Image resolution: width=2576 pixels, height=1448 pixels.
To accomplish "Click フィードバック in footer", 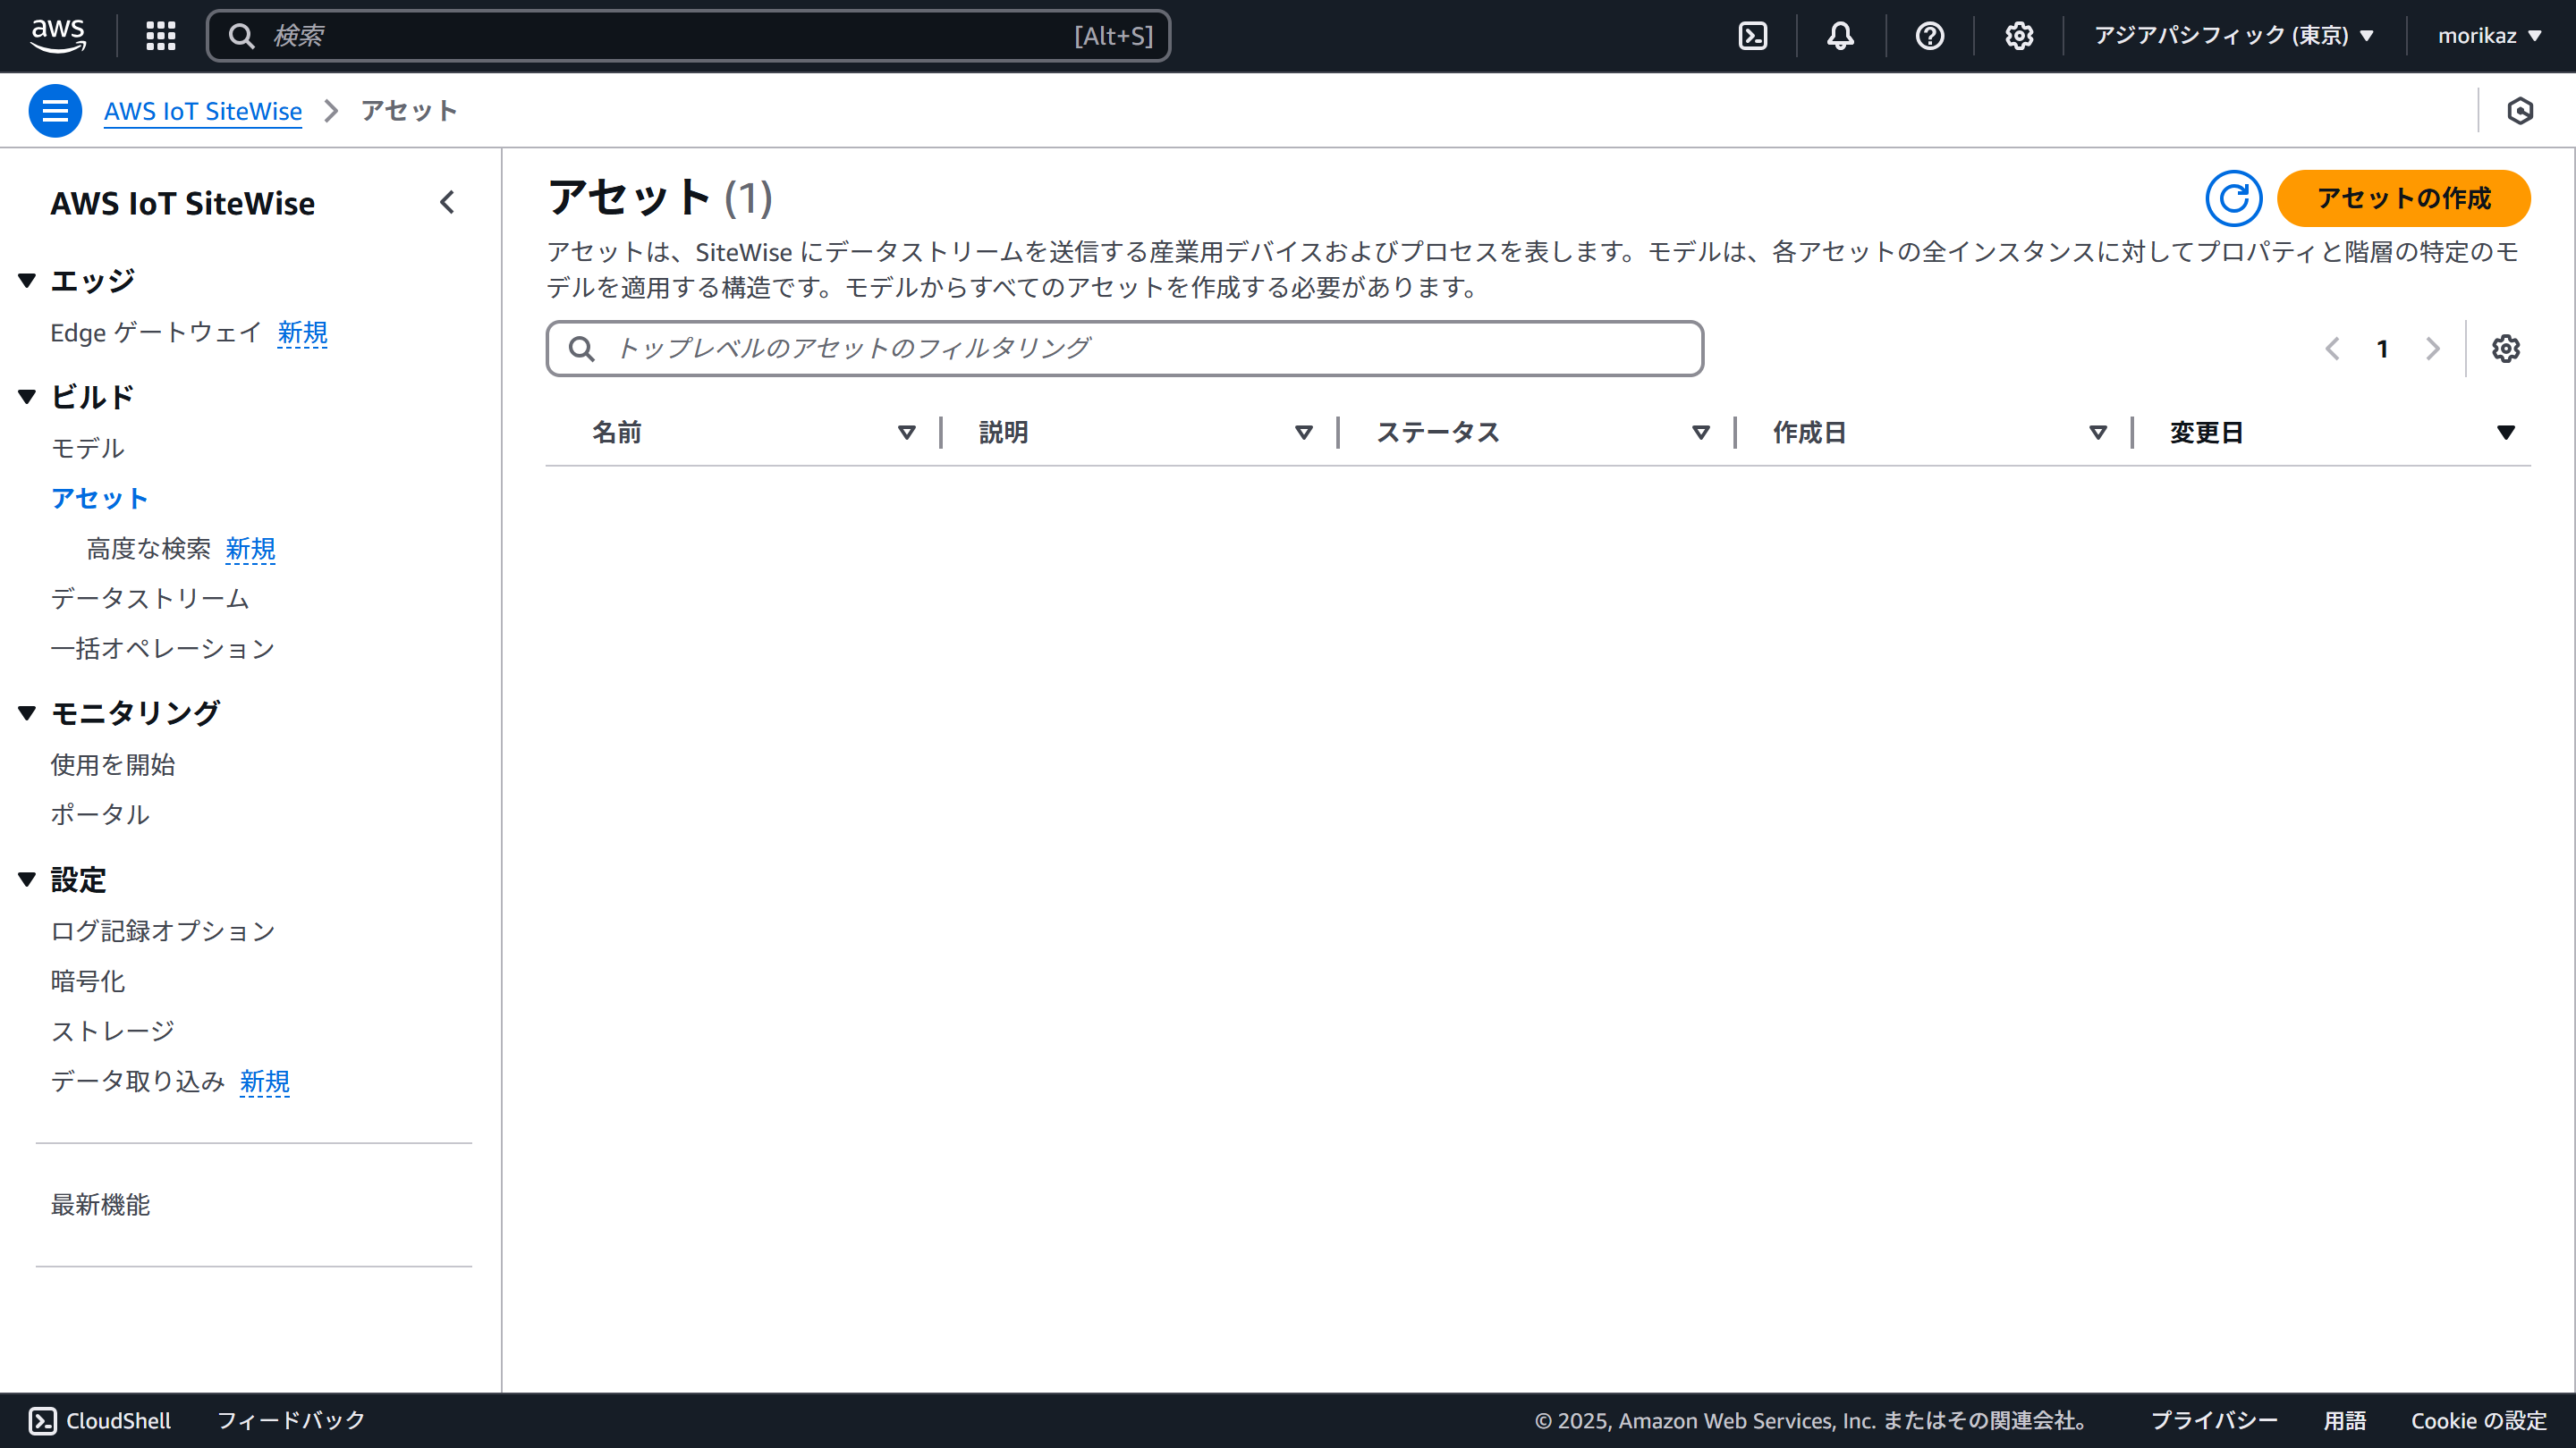I will (291, 1420).
